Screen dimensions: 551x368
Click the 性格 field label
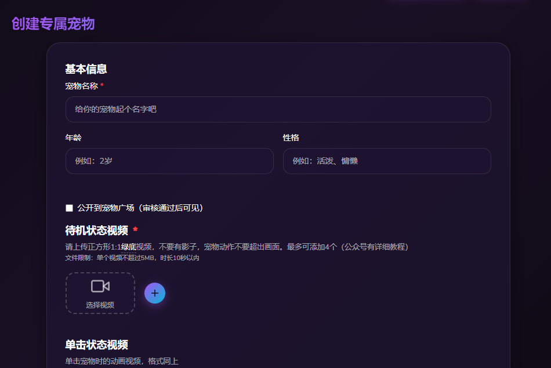(x=291, y=138)
